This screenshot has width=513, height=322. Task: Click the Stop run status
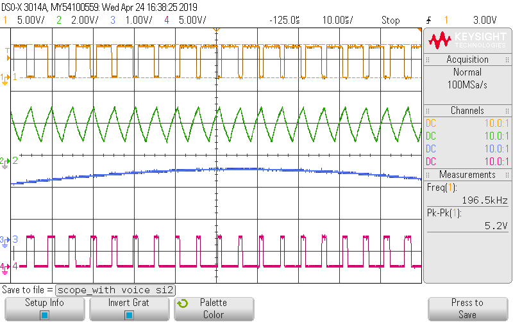click(391, 20)
